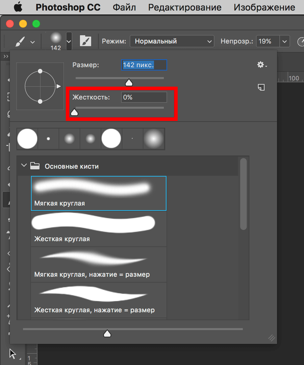Viewport: 304px width, 365px height.
Task: Expand the tool preset picker arrow
Action: tap(32, 42)
